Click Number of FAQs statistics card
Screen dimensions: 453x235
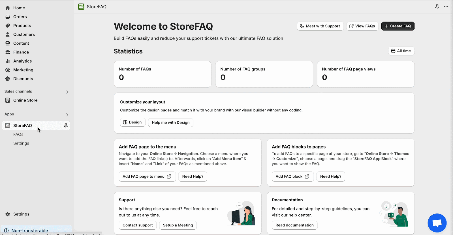click(x=163, y=74)
